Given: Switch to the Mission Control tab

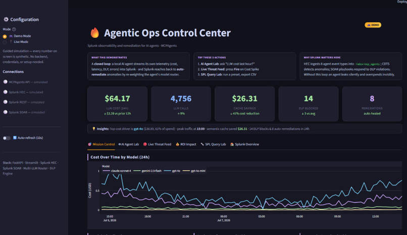Looking at the screenshot, I should point(101,144).
